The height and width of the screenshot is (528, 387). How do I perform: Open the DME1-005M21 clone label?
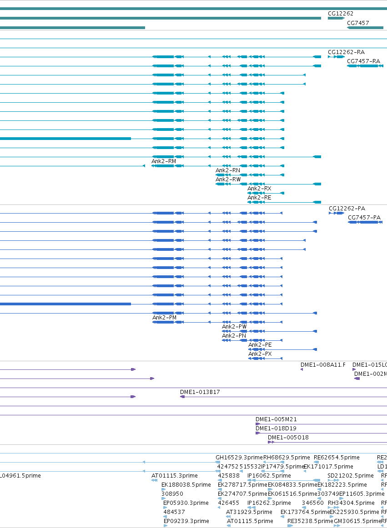click(x=276, y=419)
